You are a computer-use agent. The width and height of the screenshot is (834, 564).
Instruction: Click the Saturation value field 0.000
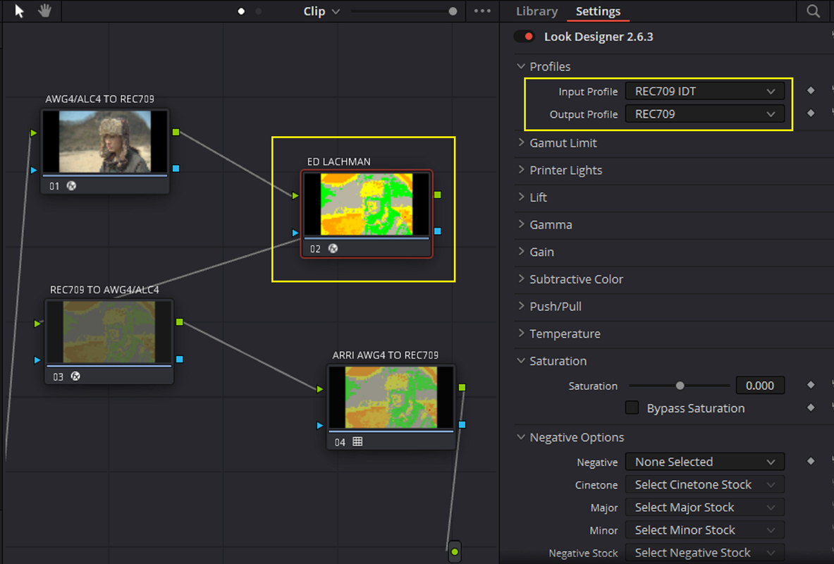(760, 385)
